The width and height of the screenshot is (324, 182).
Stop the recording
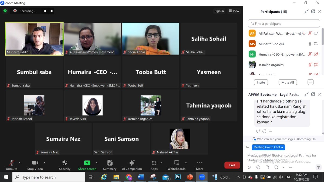pos(52,11)
